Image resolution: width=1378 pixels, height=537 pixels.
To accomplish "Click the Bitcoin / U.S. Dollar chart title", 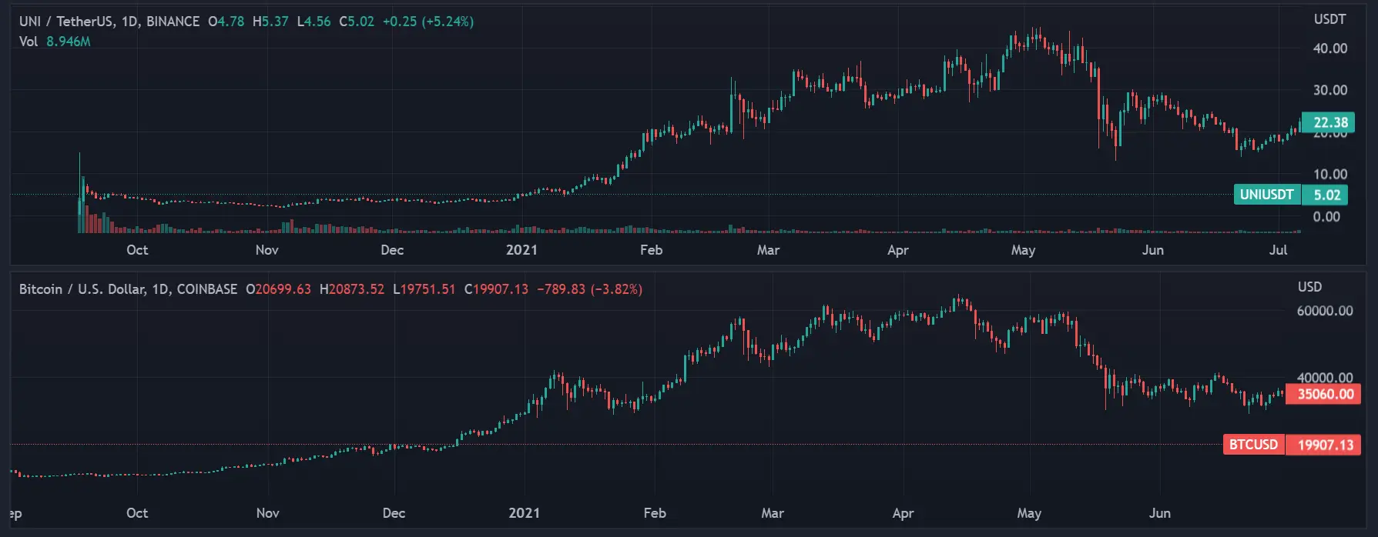I will pyautogui.click(x=128, y=289).
